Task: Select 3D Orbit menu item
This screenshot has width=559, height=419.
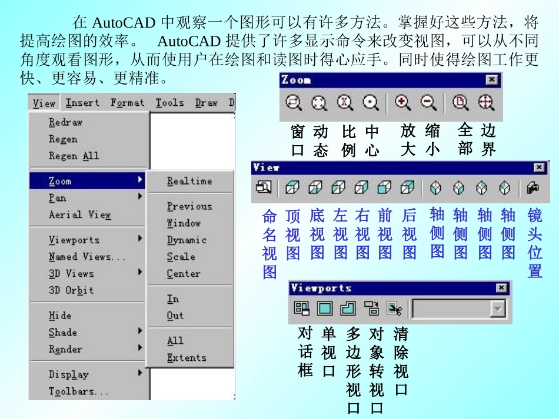Action: 87,290
